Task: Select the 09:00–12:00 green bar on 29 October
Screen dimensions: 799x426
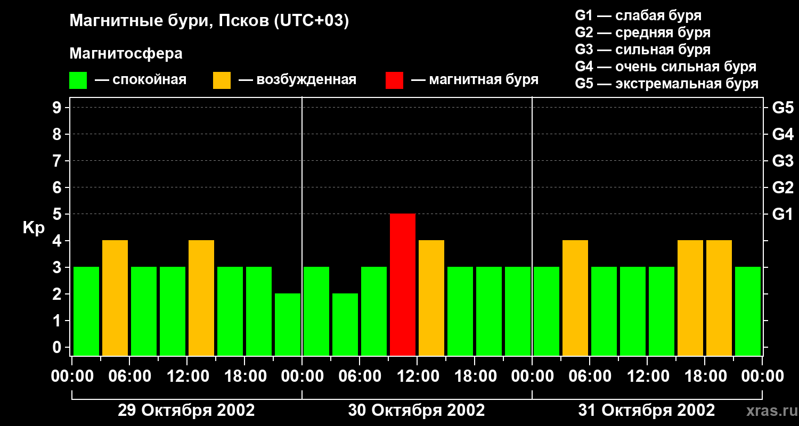Action: pyautogui.click(x=173, y=311)
